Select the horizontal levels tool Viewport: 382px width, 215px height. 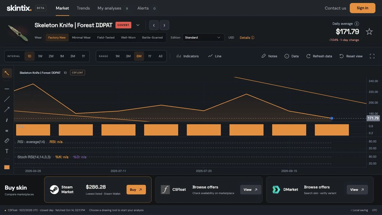point(7,130)
